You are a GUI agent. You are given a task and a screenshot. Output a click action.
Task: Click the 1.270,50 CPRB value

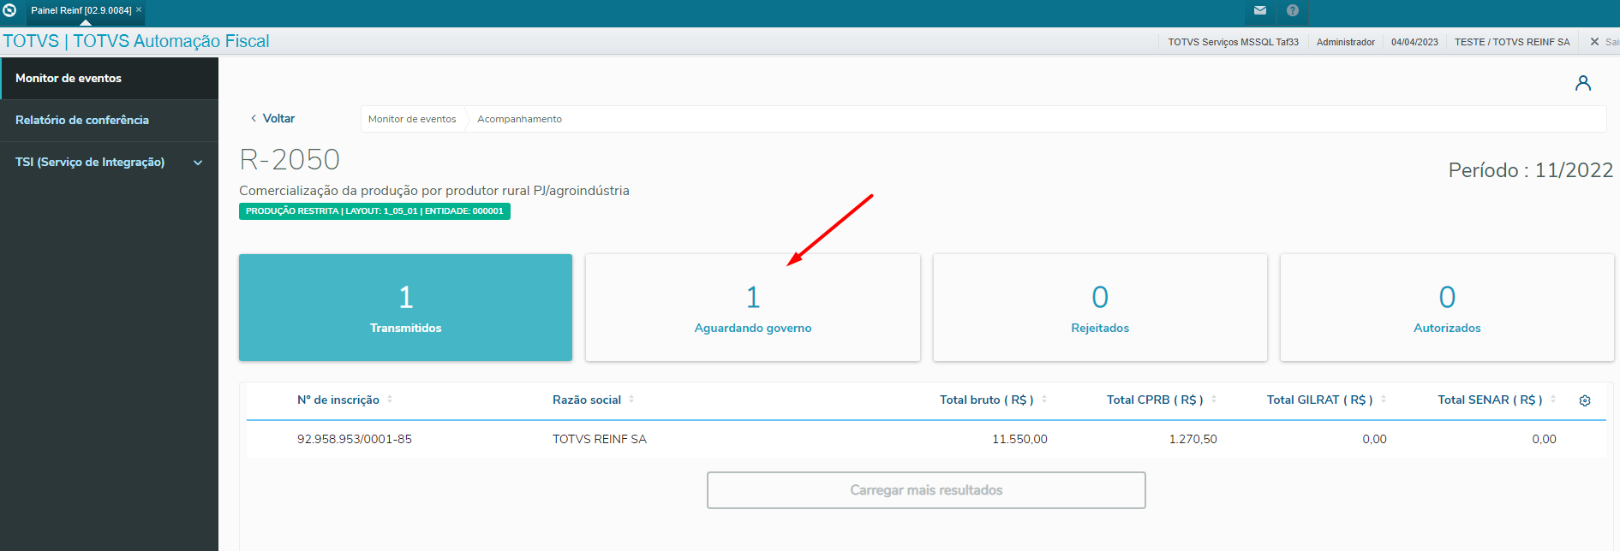point(1193,439)
